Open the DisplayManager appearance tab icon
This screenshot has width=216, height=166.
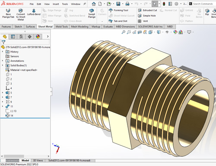click(38, 37)
